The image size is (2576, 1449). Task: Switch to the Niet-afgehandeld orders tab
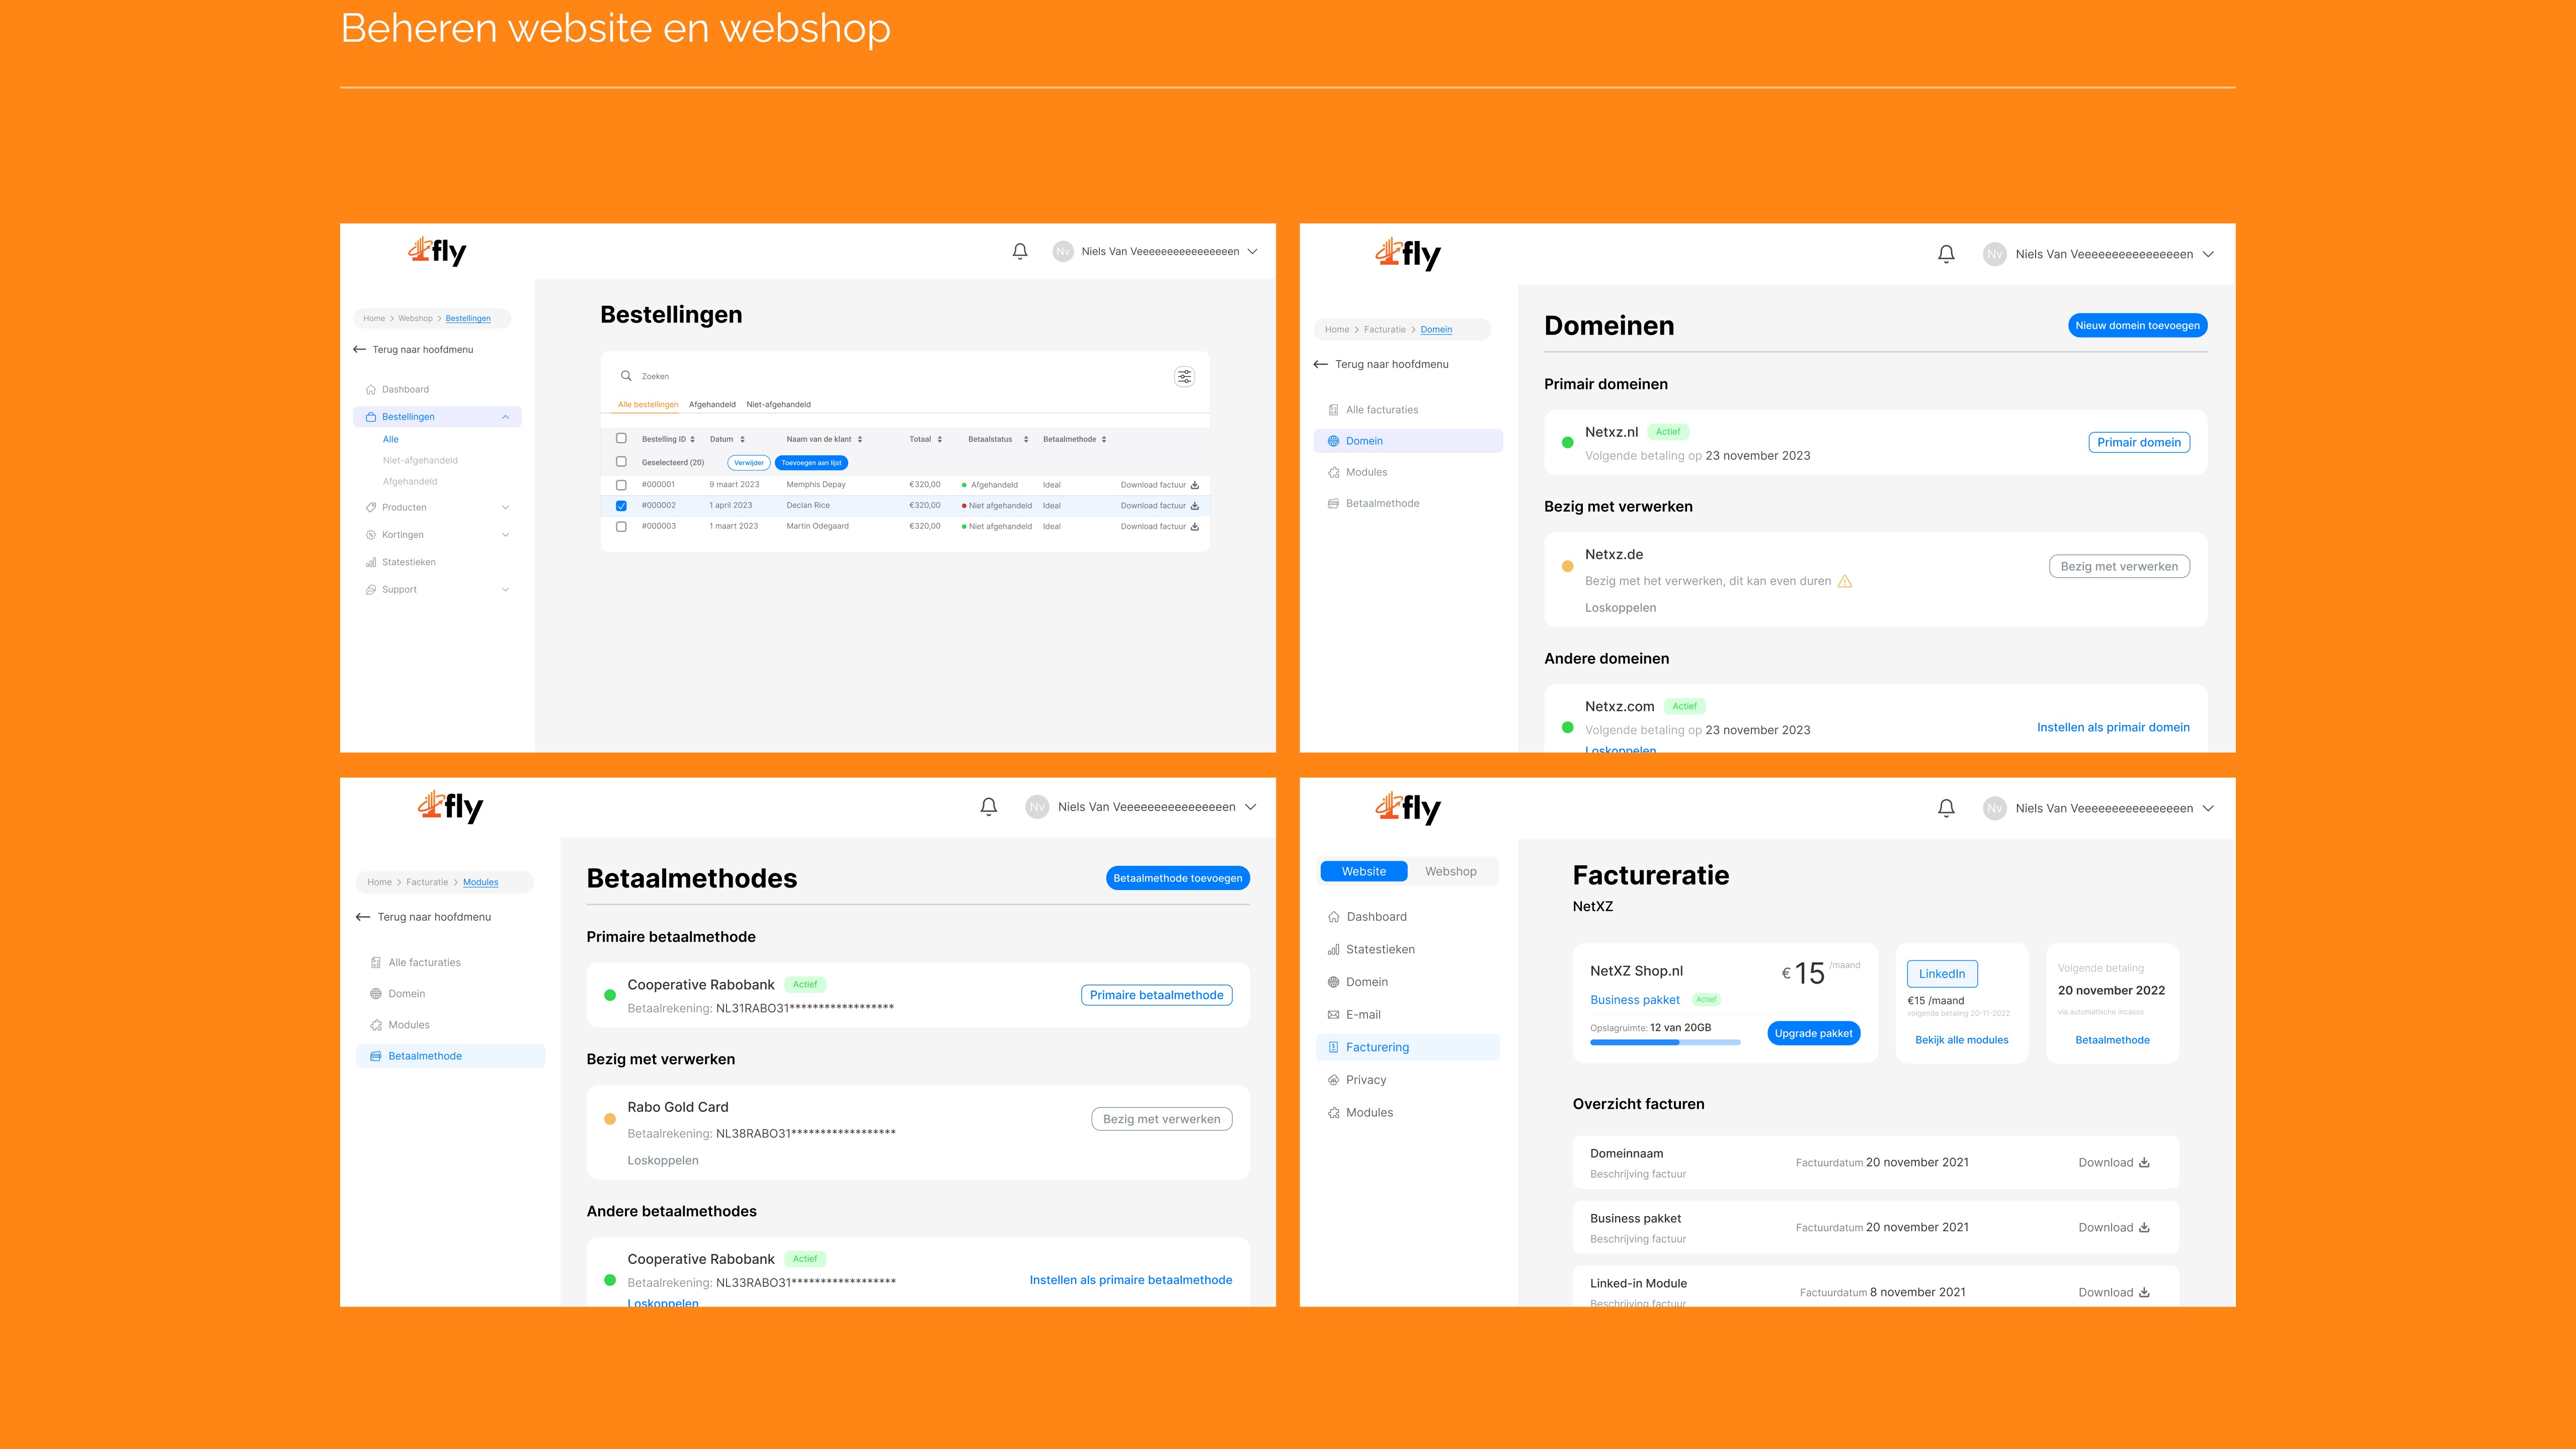coord(778,405)
